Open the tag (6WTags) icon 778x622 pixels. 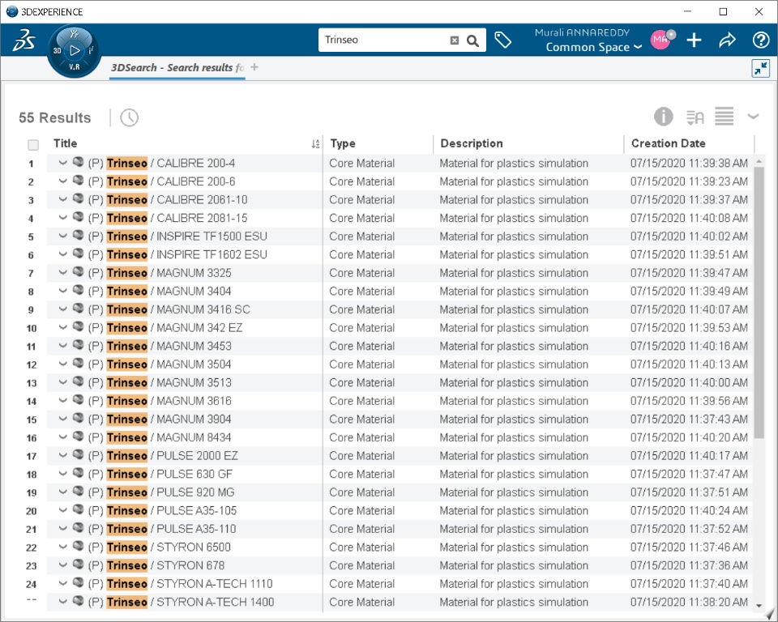(x=503, y=40)
